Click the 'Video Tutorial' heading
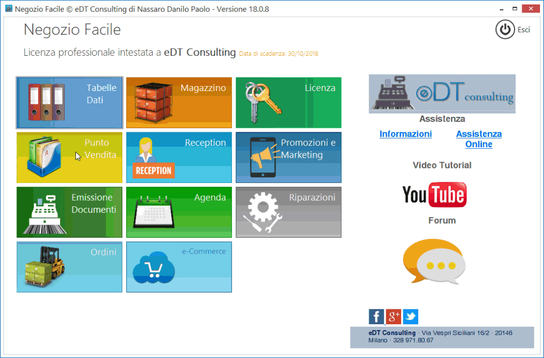Image resolution: width=544 pixels, height=358 pixels. coord(442,165)
